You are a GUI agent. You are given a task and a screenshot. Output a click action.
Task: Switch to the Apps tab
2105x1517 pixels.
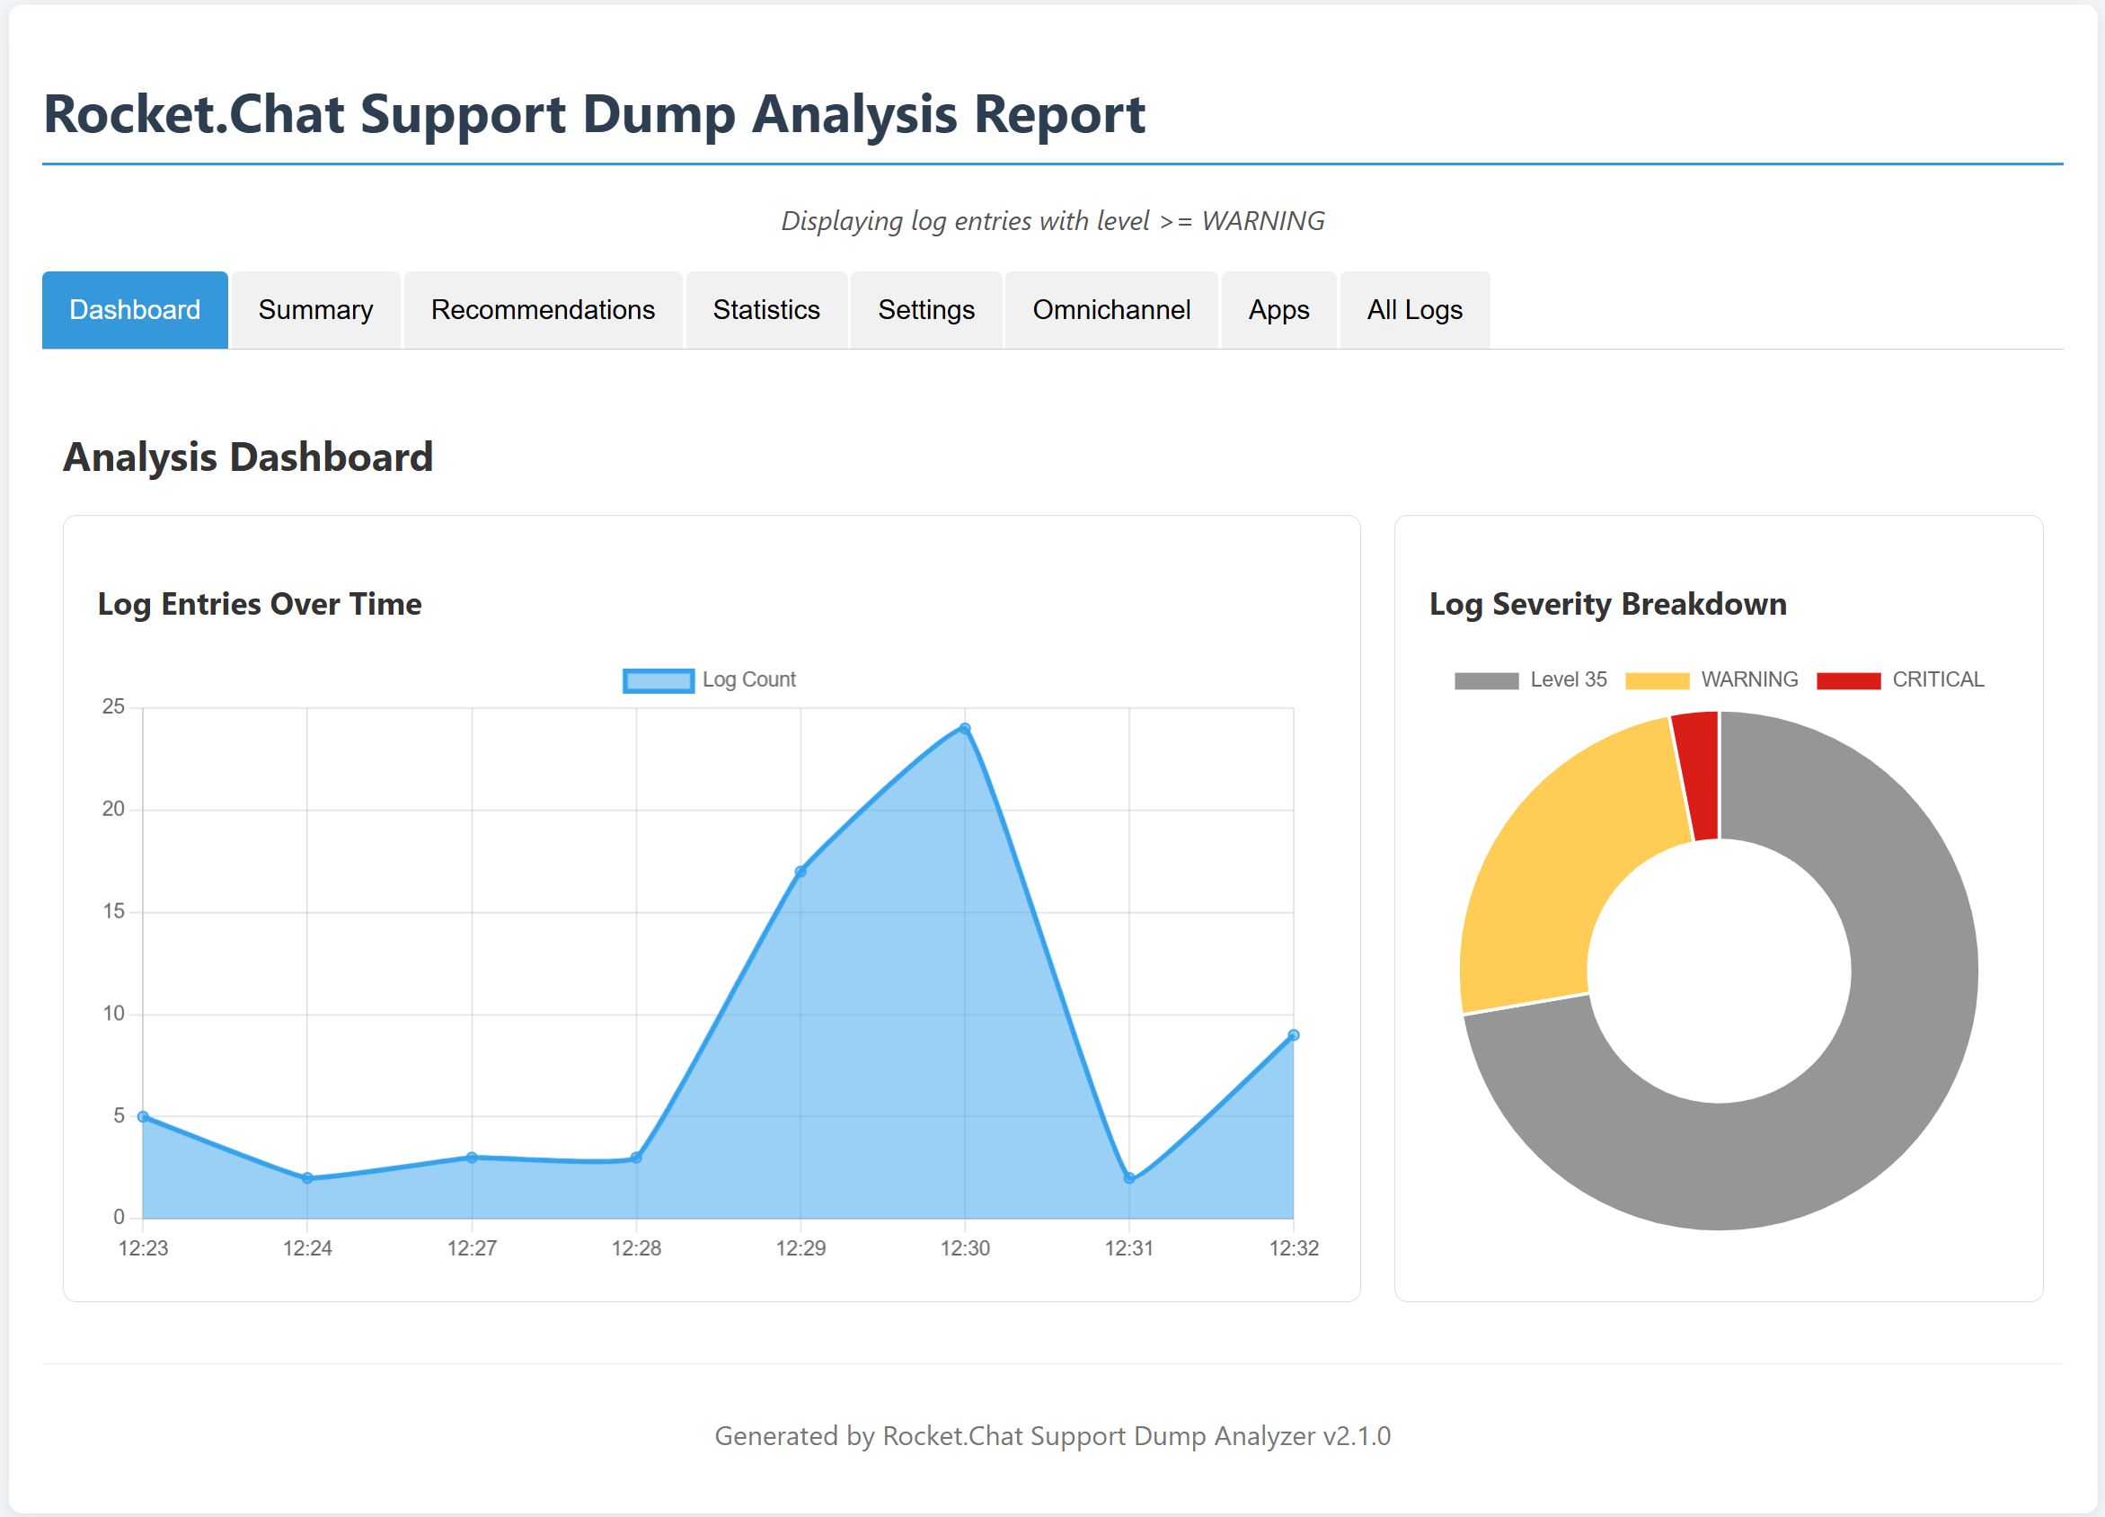pyautogui.click(x=1279, y=310)
